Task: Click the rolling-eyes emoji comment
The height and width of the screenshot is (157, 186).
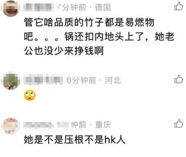Action: pos(30,95)
